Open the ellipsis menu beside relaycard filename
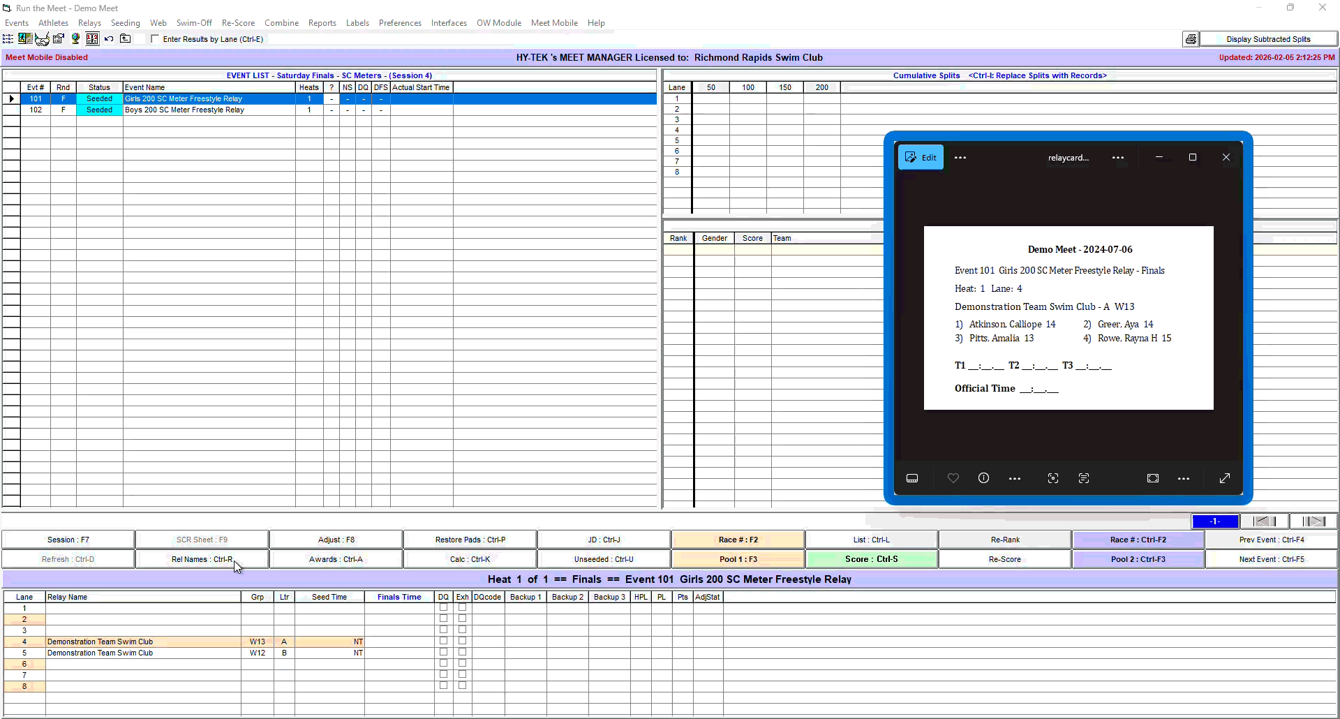Viewport: 1340px width, 719px height. tap(1118, 158)
